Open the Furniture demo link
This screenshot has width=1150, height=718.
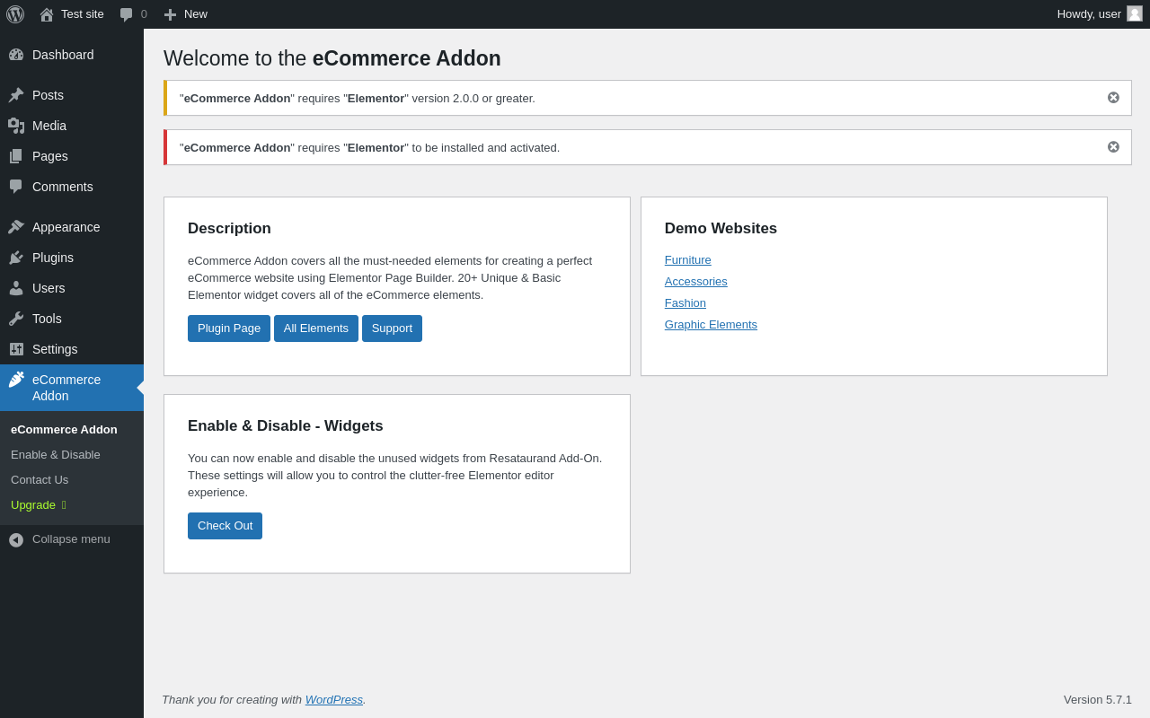(688, 260)
